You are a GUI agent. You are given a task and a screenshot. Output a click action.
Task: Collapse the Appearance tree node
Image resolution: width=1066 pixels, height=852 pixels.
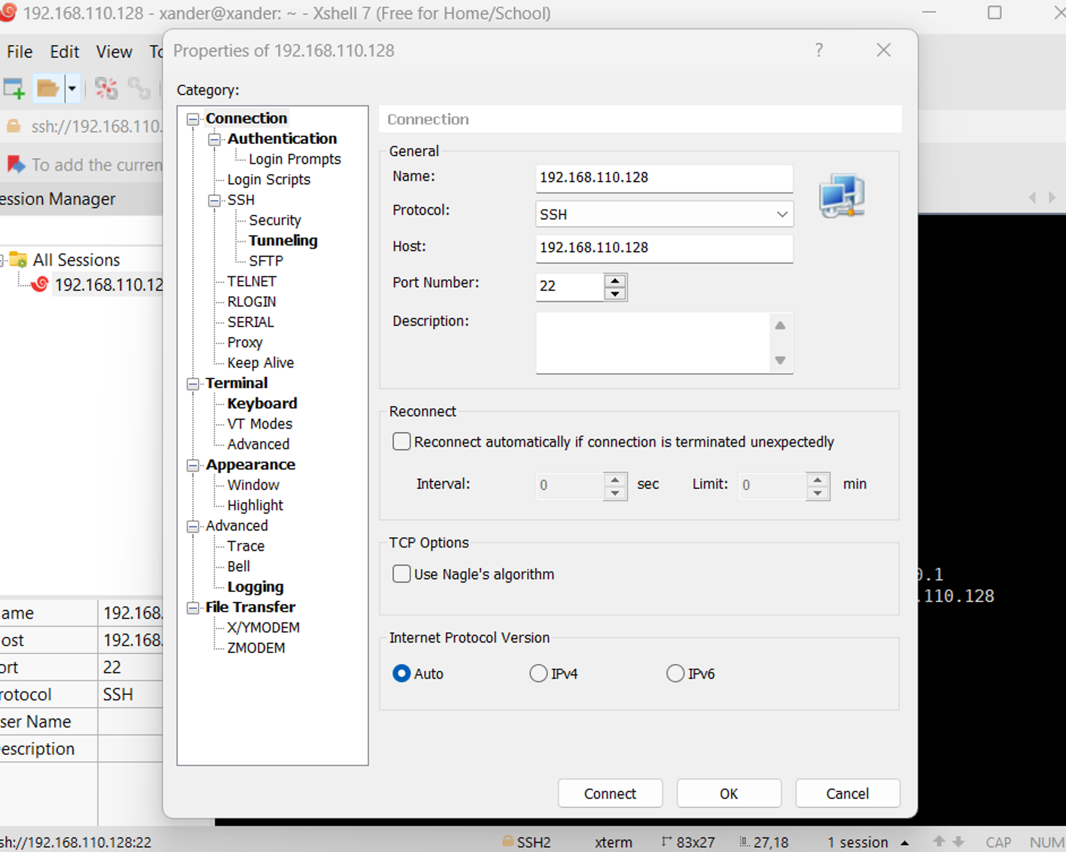pyautogui.click(x=193, y=465)
